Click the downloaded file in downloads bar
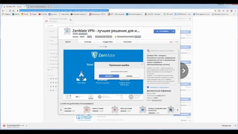238x134 pixels. pyautogui.click(x=14, y=126)
